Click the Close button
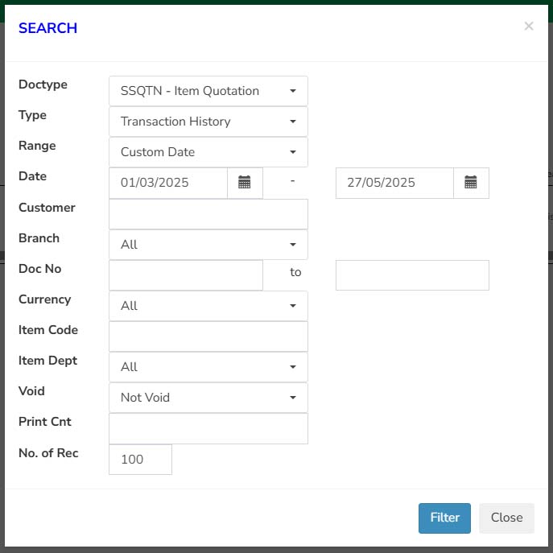 tap(506, 518)
